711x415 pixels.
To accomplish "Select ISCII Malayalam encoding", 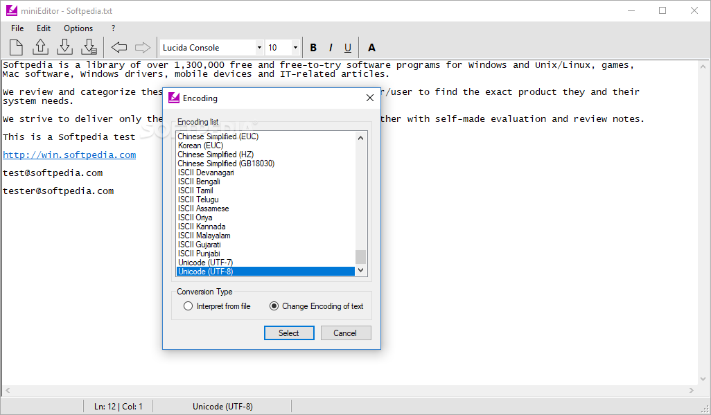I will coord(265,236).
